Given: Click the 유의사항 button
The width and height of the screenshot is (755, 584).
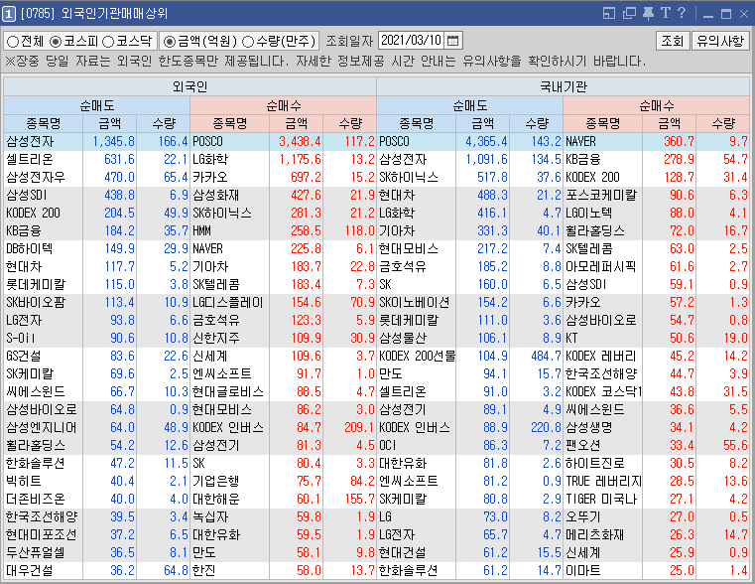Looking at the screenshot, I should (x=720, y=41).
